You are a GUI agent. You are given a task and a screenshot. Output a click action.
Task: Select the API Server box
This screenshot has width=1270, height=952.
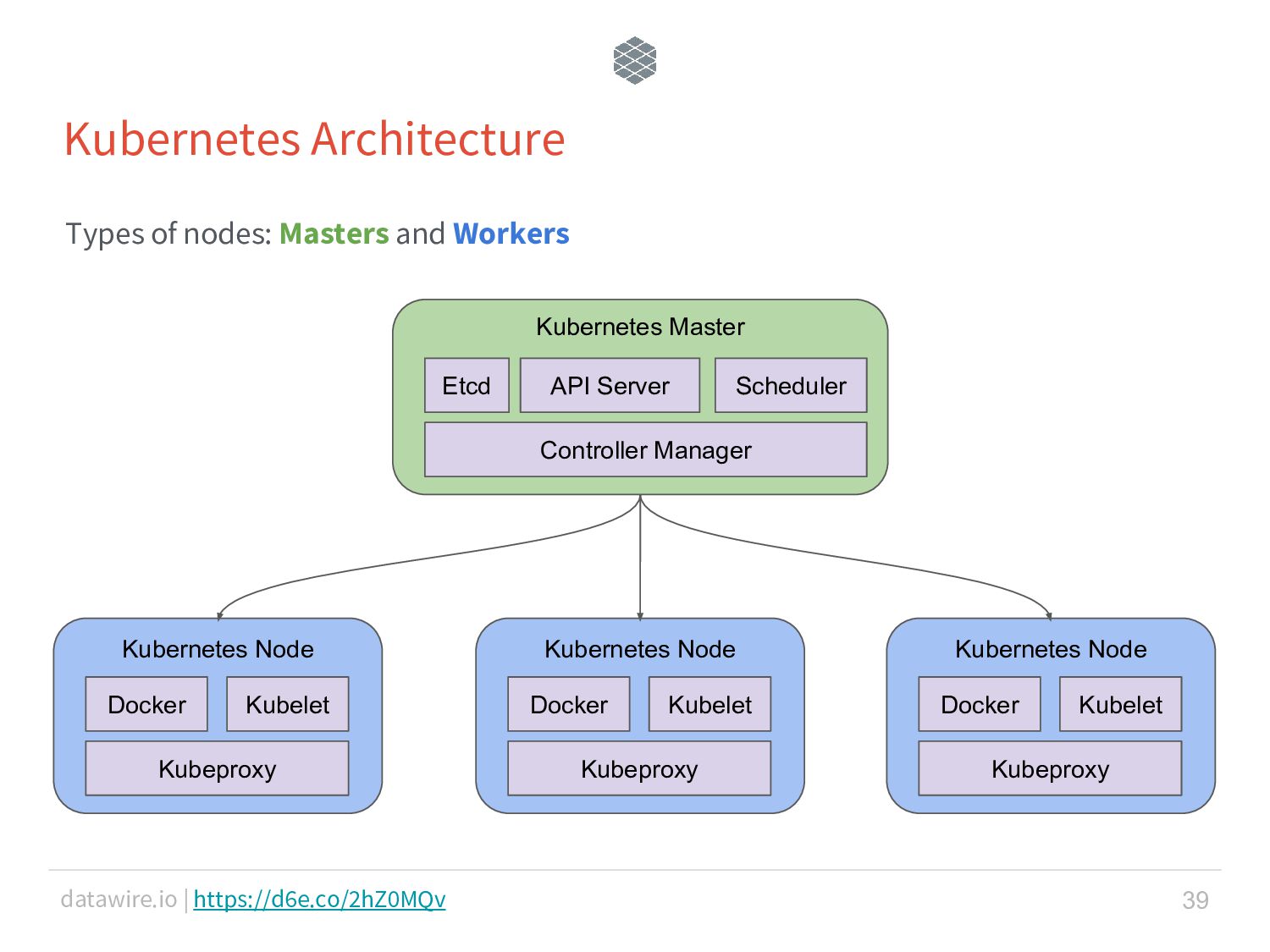[610, 386]
